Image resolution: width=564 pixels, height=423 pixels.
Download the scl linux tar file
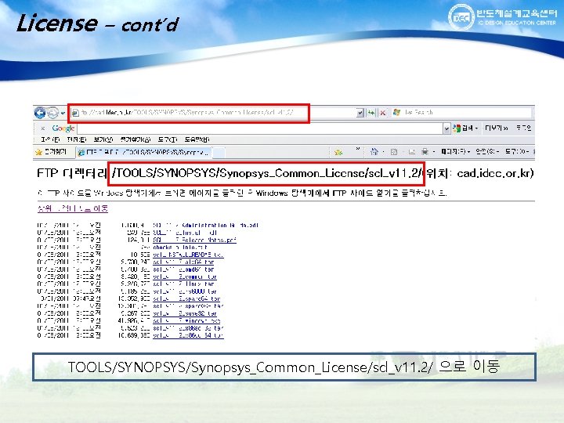click(183, 284)
